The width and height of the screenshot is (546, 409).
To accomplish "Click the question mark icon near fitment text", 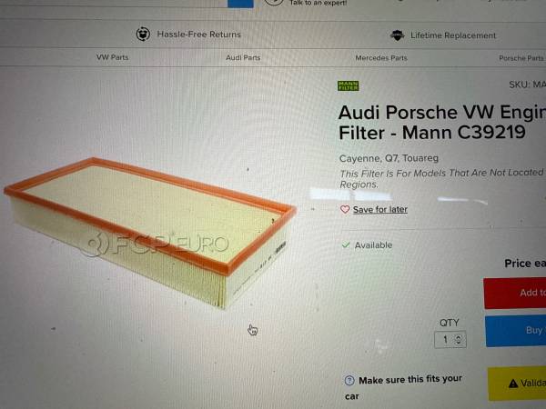I will tap(349, 381).
